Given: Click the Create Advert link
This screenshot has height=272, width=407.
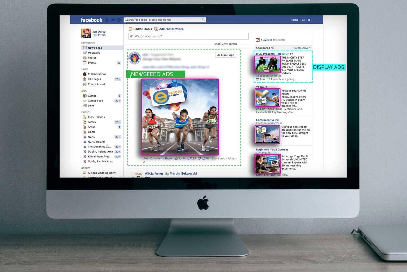Looking at the screenshot, I should 302,48.
